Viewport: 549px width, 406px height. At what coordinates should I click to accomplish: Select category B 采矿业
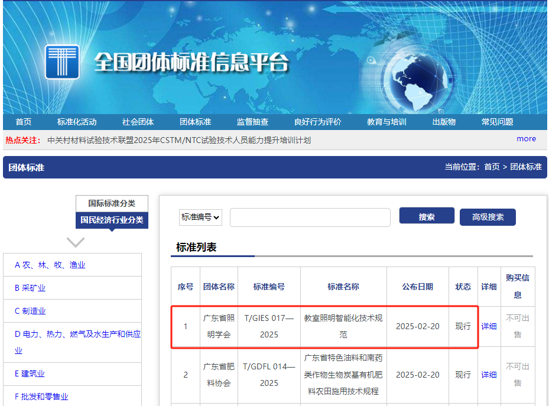point(30,288)
